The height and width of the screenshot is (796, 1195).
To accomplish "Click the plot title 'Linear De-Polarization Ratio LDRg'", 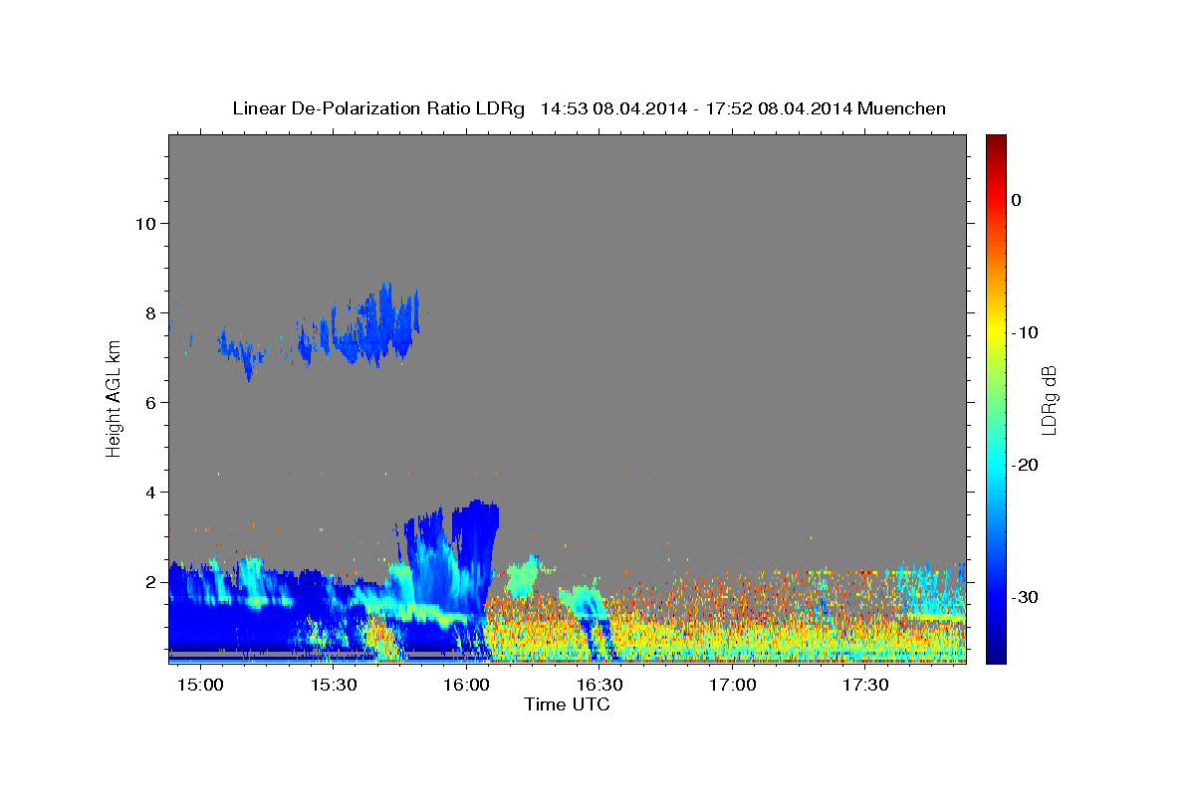I will (x=378, y=108).
